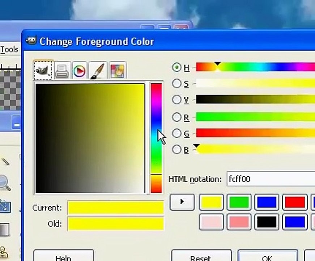Viewport: 315px width, 261px height.
Task: Click the Current color preview bar
Action: click(x=116, y=207)
